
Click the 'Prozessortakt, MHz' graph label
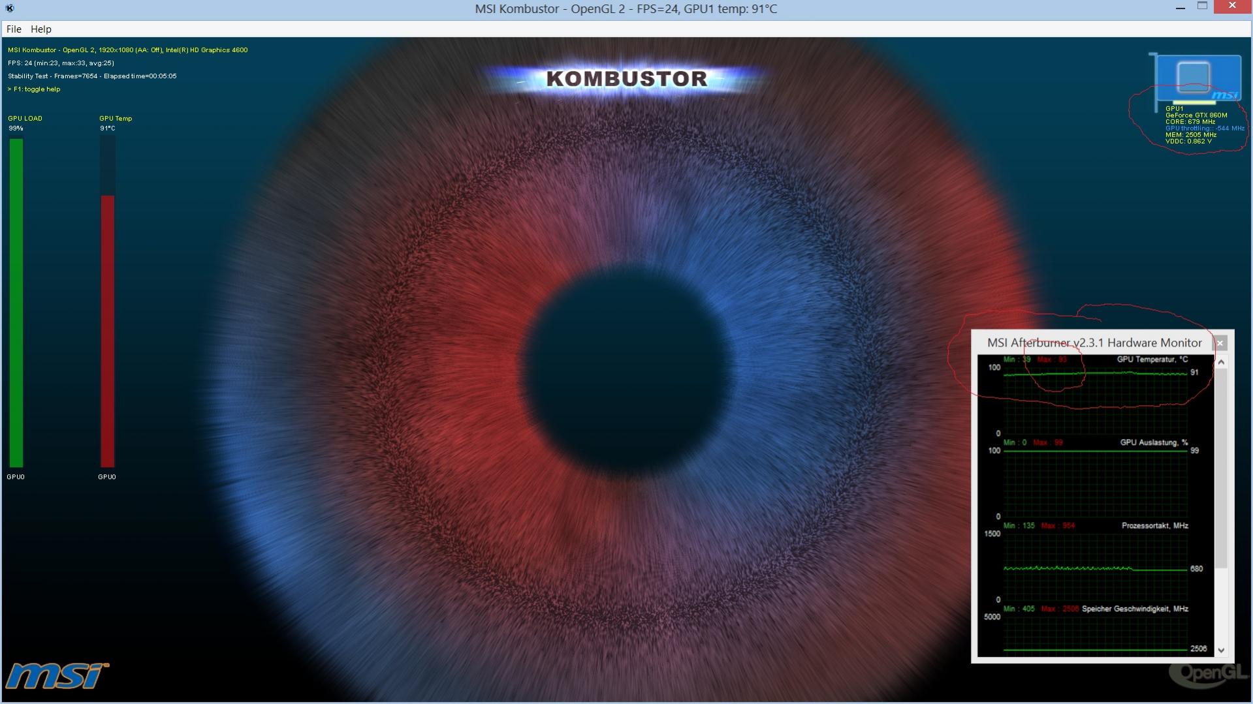(1155, 526)
